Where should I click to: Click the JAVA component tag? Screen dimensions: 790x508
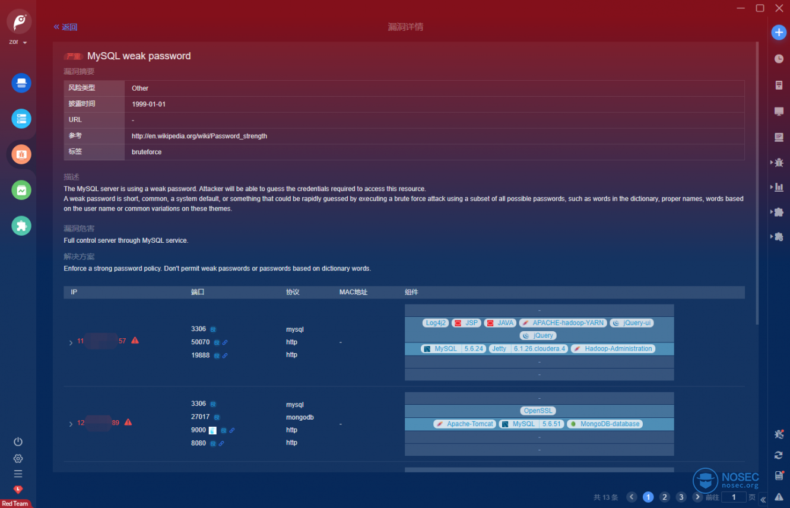tap(500, 323)
